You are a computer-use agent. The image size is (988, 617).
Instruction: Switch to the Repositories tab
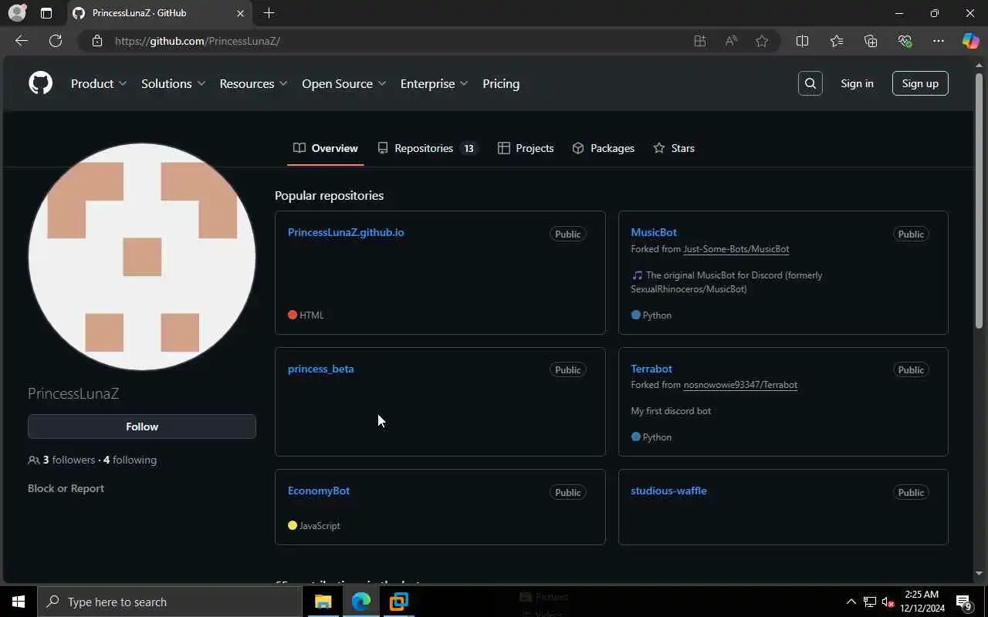[x=428, y=148]
